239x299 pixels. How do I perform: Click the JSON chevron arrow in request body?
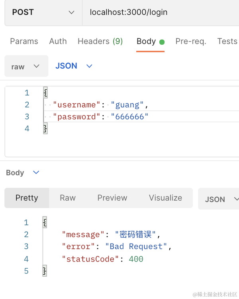click(89, 66)
